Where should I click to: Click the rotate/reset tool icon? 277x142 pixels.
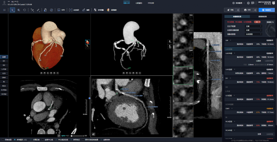tap(25, 10)
